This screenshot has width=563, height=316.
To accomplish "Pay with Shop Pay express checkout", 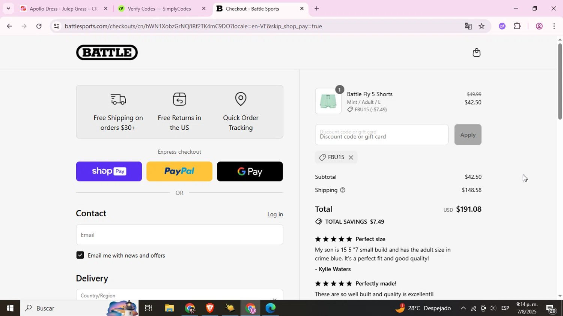I will 109,171.
